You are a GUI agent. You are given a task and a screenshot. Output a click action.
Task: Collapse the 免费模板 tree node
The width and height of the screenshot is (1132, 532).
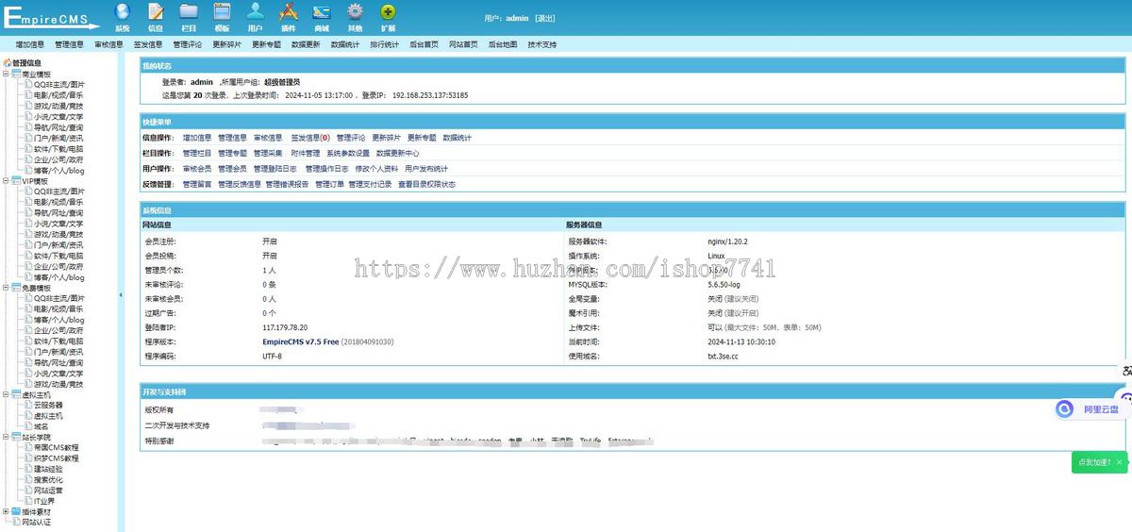coord(6,288)
